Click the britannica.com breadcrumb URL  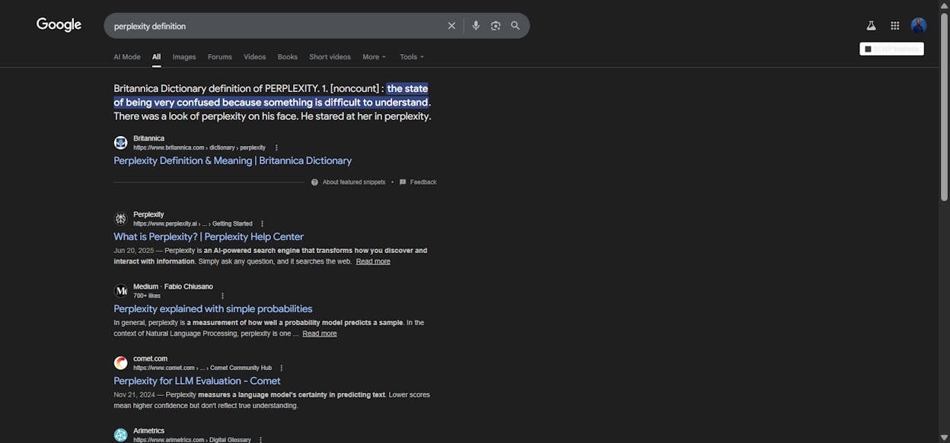(x=199, y=147)
